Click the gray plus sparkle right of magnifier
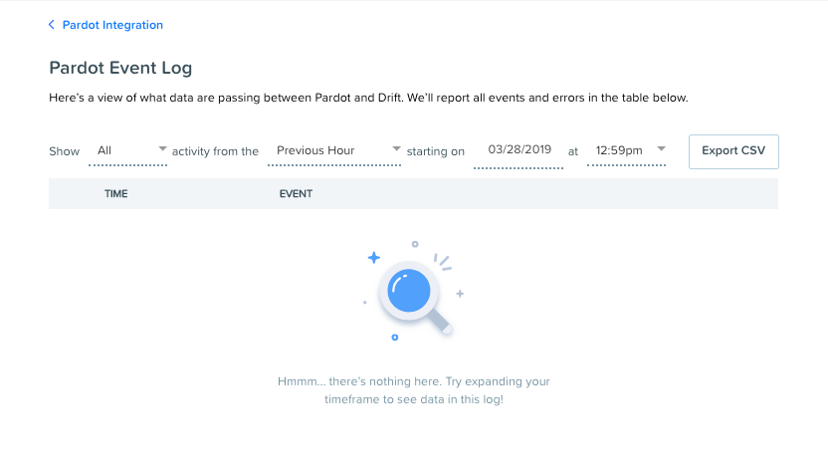The width and height of the screenshot is (828, 472). [460, 294]
